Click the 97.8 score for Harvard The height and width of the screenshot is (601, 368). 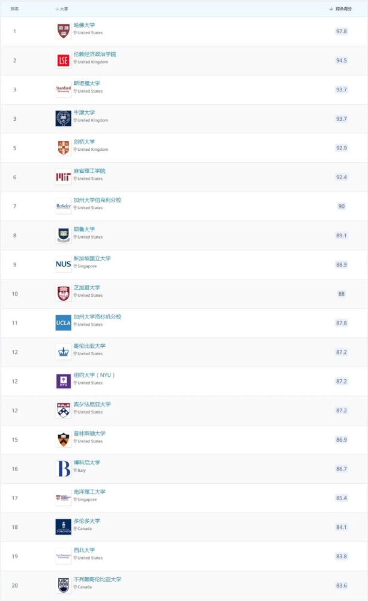(x=341, y=31)
